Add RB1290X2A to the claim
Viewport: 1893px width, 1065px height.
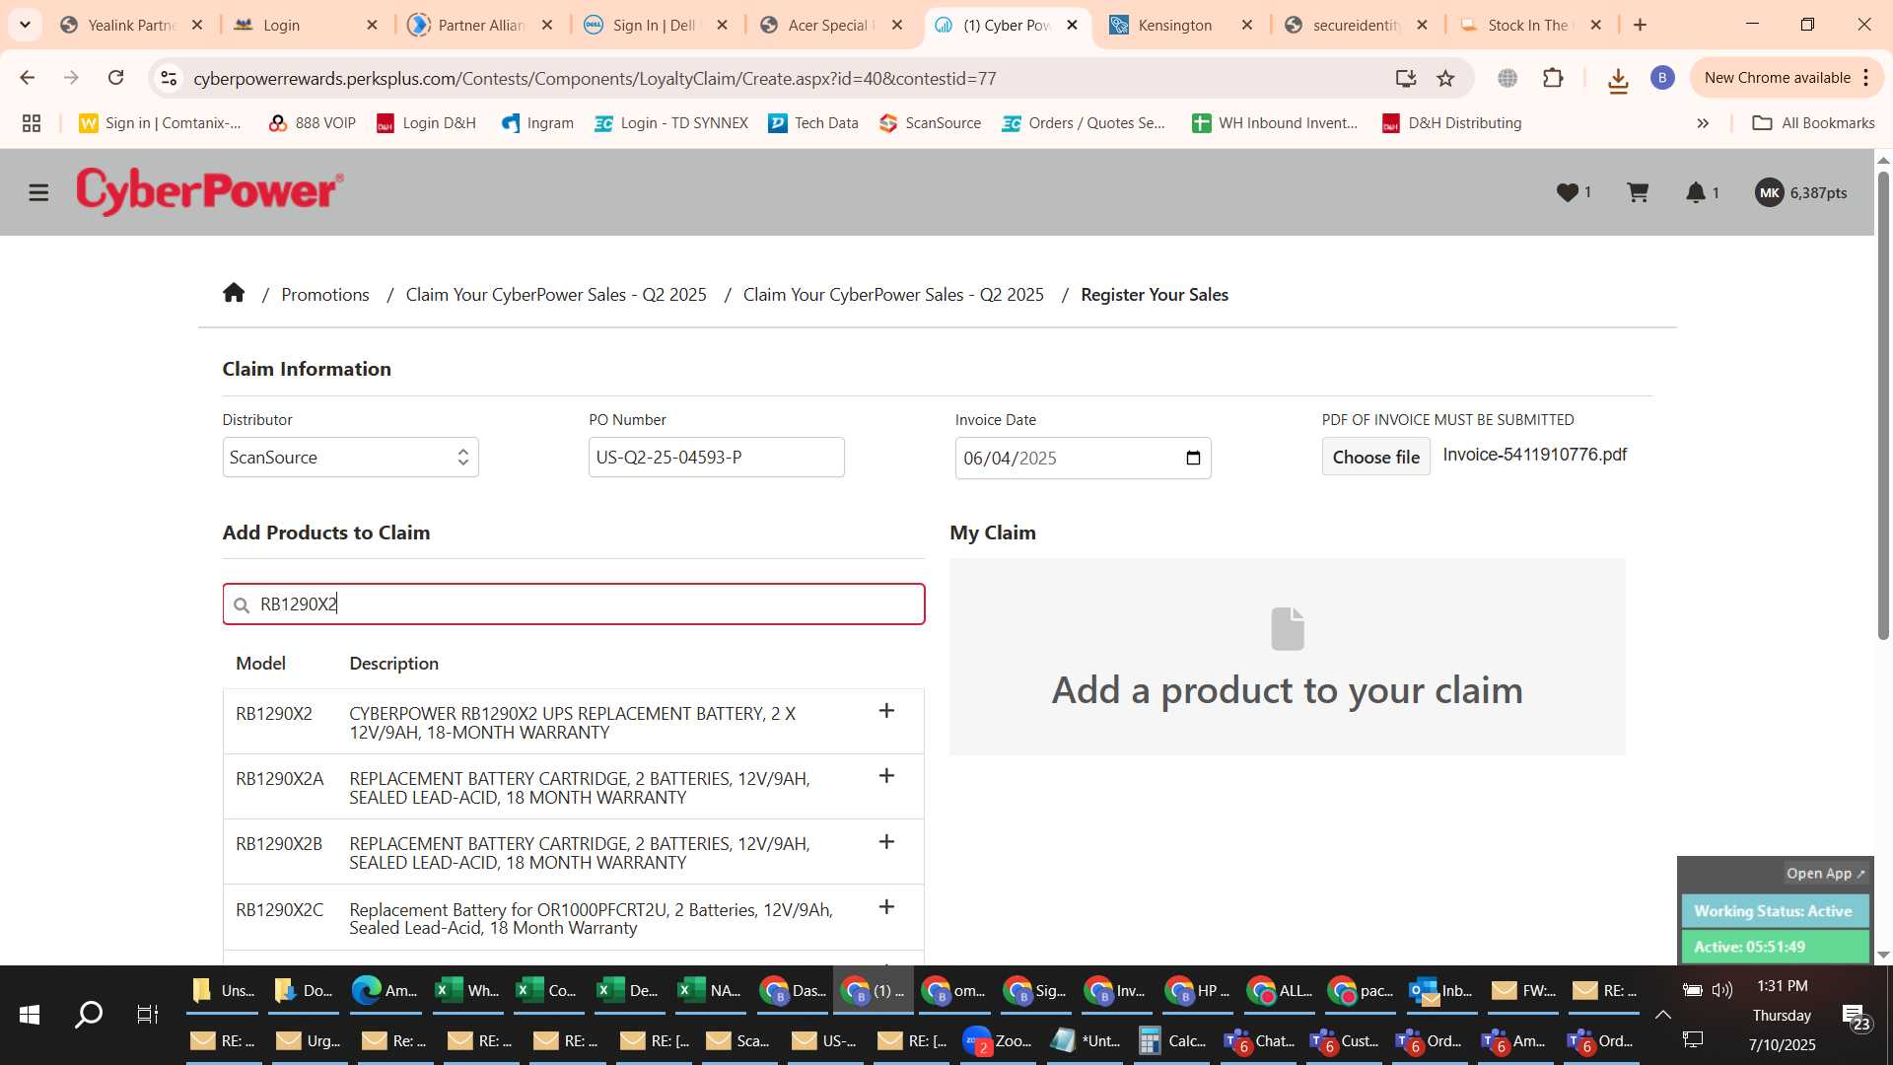(x=886, y=776)
